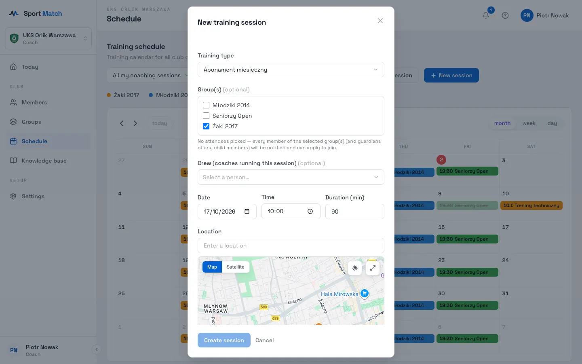The width and height of the screenshot is (582, 364).
Task: Open Today in the sidebar
Action: [x=48, y=67]
